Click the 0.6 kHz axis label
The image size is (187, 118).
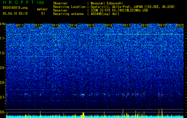pyautogui.click(x=2, y=112)
